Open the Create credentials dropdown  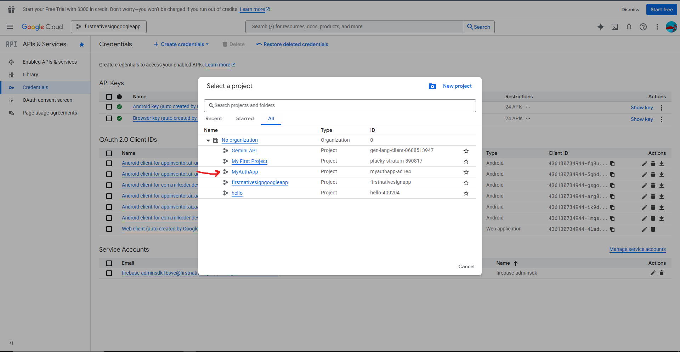tap(181, 44)
